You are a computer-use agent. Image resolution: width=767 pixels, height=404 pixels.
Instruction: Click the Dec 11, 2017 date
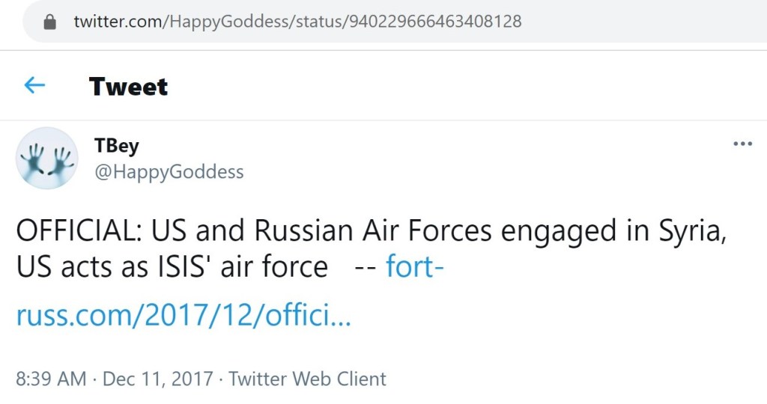157,379
